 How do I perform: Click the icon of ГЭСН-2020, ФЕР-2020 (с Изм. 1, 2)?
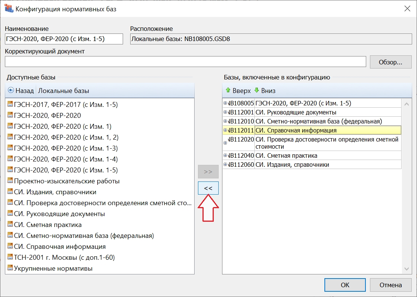click(x=10, y=137)
